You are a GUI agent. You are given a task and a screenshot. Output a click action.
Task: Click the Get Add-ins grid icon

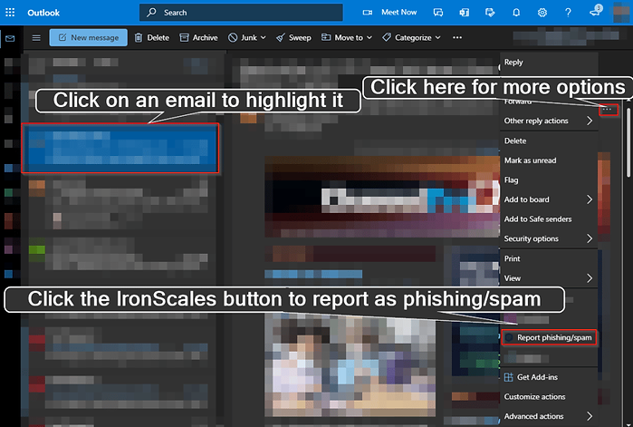point(509,377)
